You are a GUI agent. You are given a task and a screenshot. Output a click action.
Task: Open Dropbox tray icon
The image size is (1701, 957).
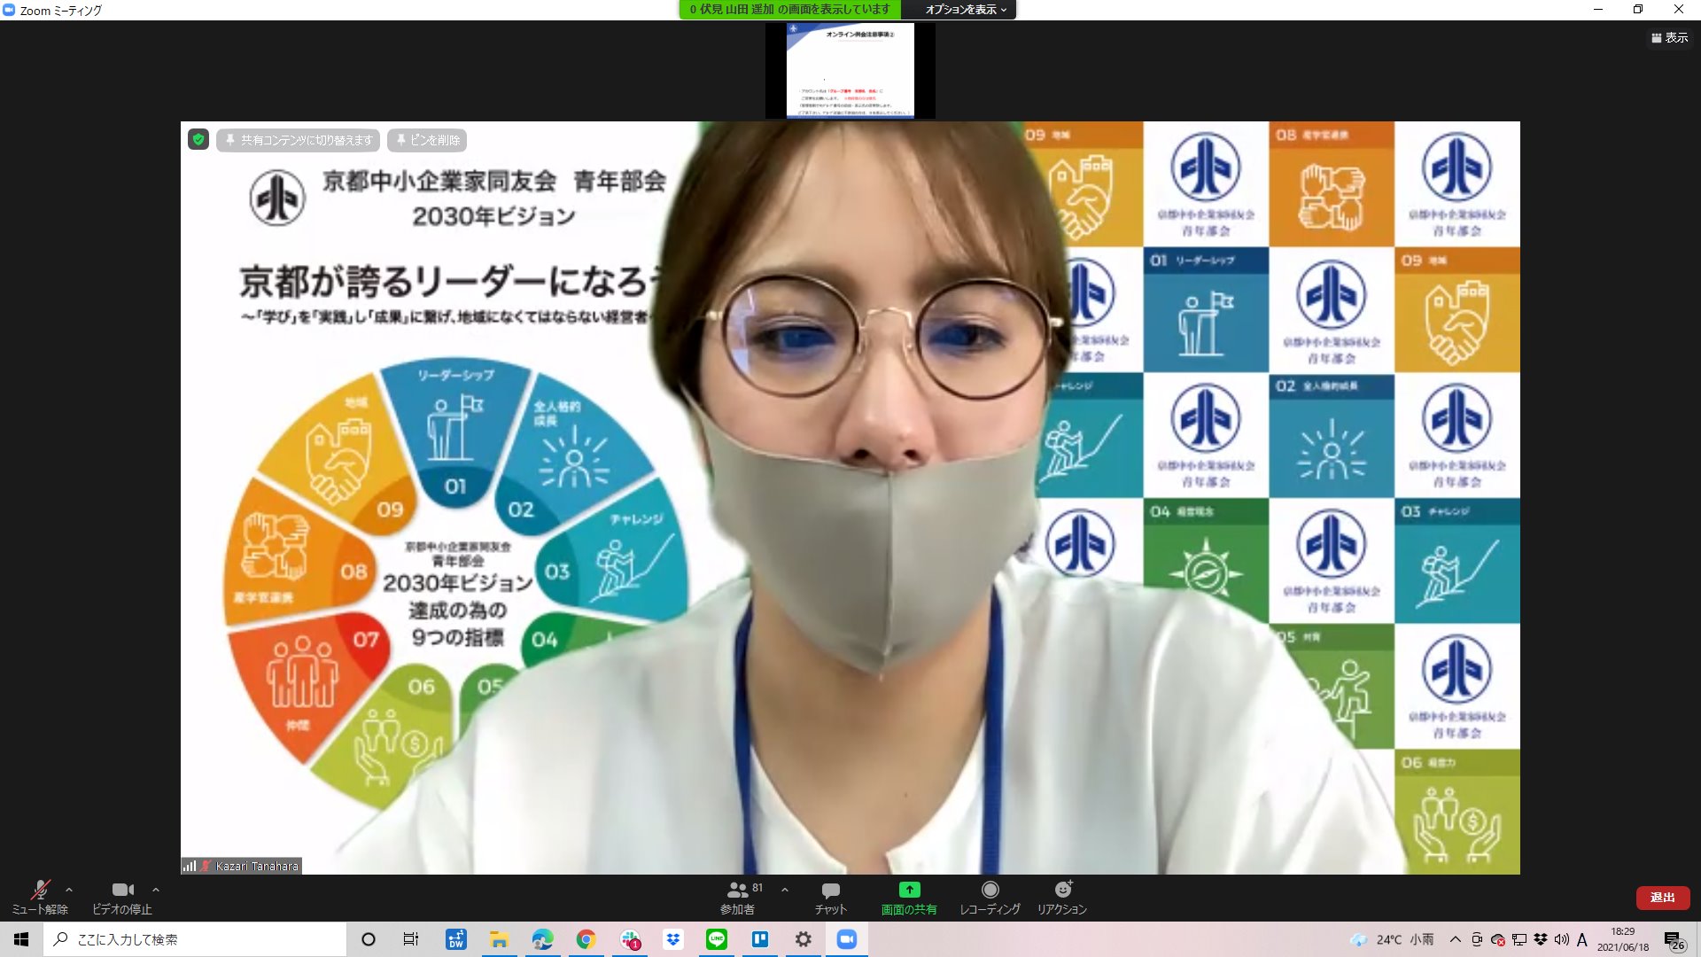click(1541, 939)
